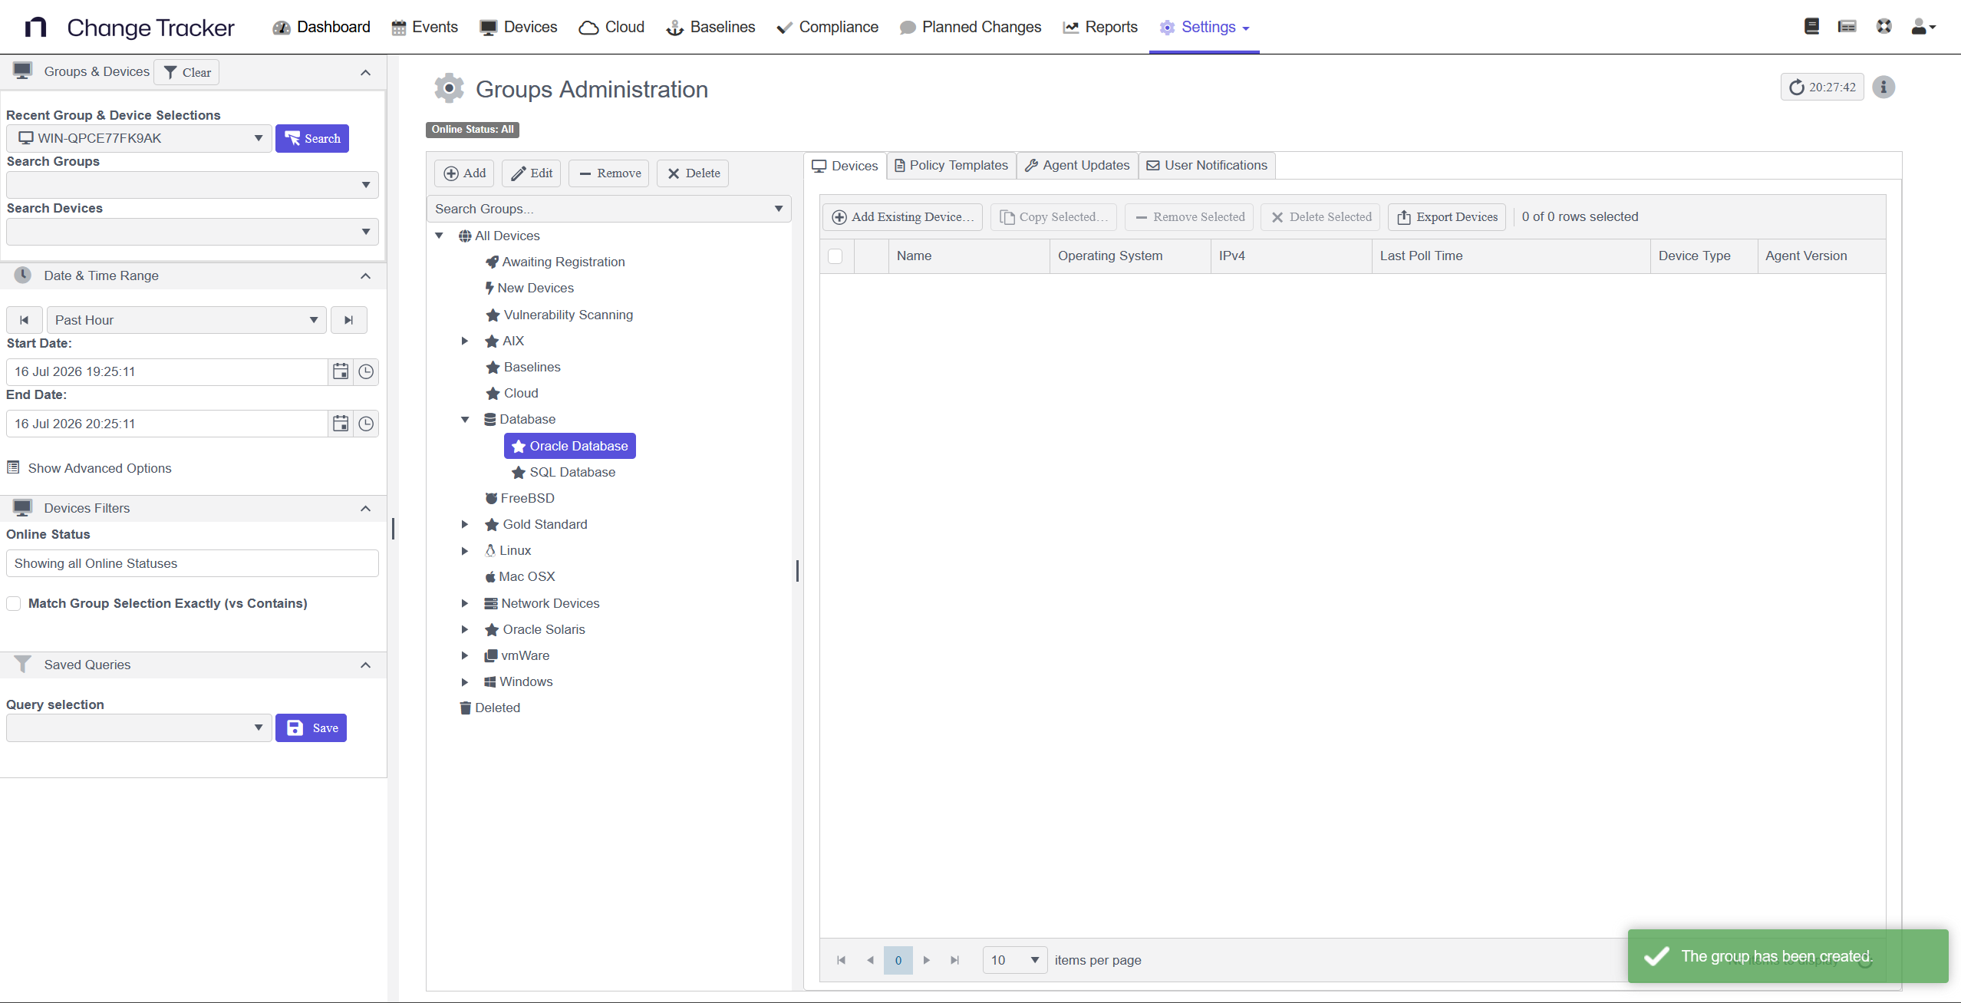The image size is (1961, 1003).
Task: Open the Query selection dropdown
Action: [x=139, y=728]
